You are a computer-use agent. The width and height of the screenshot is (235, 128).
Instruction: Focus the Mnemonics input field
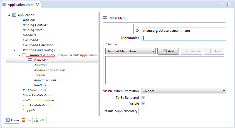coord(184,38)
